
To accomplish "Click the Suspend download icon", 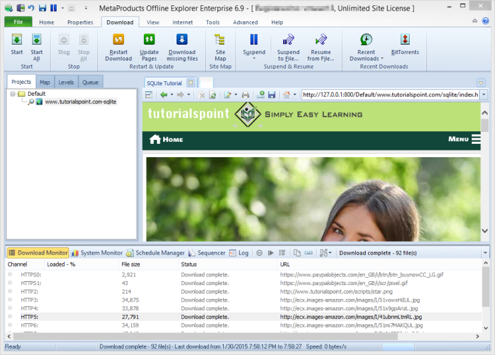I will pyautogui.click(x=254, y=40).
